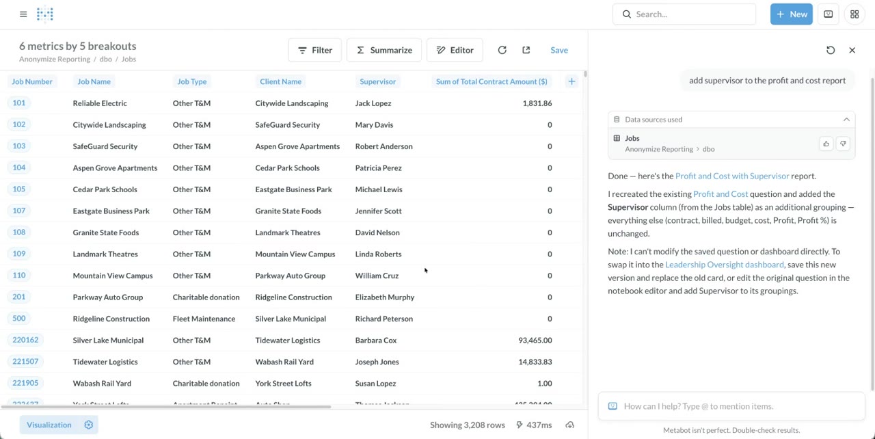
Task: Add a column with plus icon
Action: [x=571, y=81]
